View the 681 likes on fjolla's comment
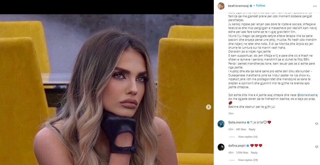The image size is (320, 165). 241,129
